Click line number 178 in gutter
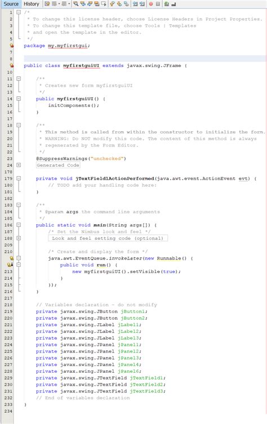This screenshot has width=267, height=424. pos(8,172)
